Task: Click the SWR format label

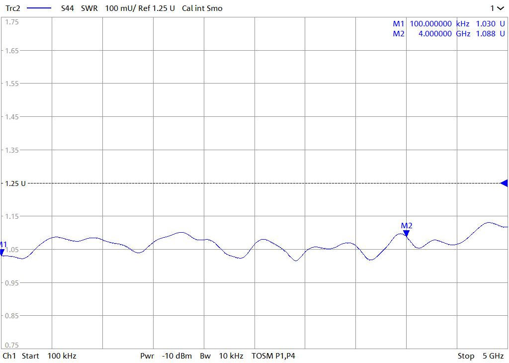Action: [90, 8]
